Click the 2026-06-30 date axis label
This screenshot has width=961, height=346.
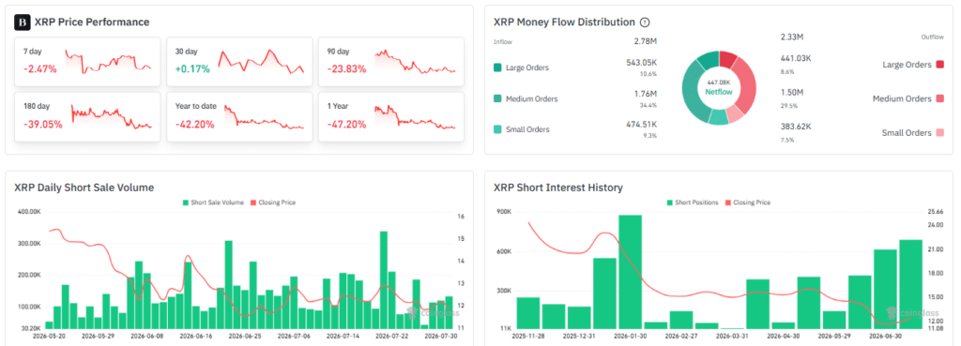885,337
